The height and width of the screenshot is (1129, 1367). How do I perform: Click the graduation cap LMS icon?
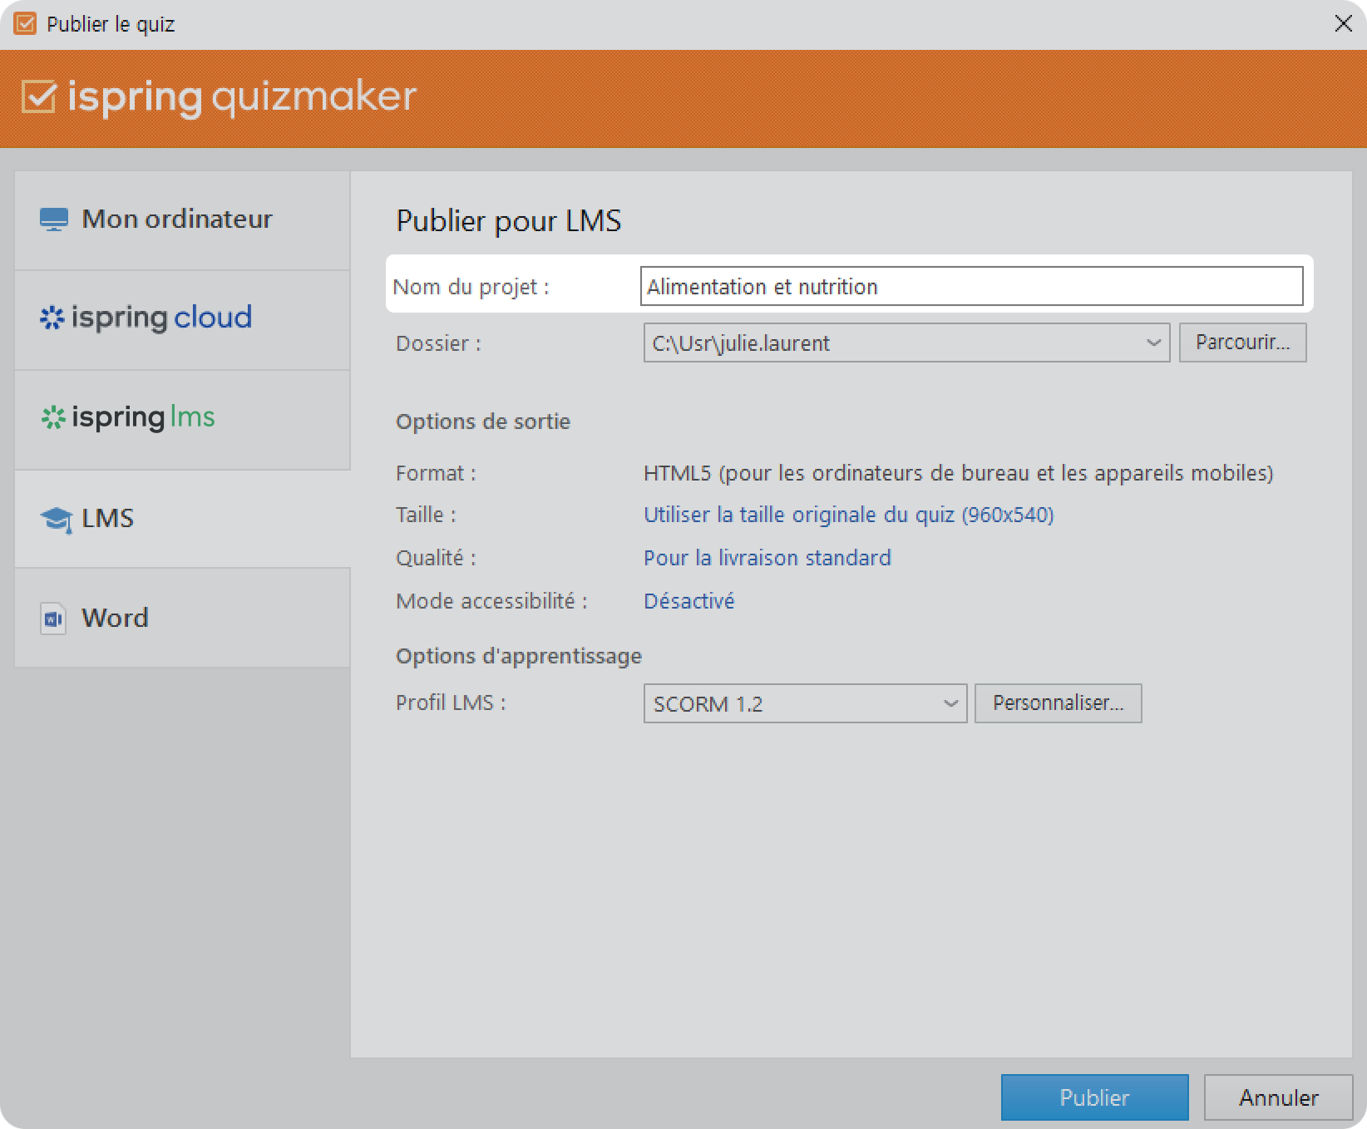tap(56, 520)
